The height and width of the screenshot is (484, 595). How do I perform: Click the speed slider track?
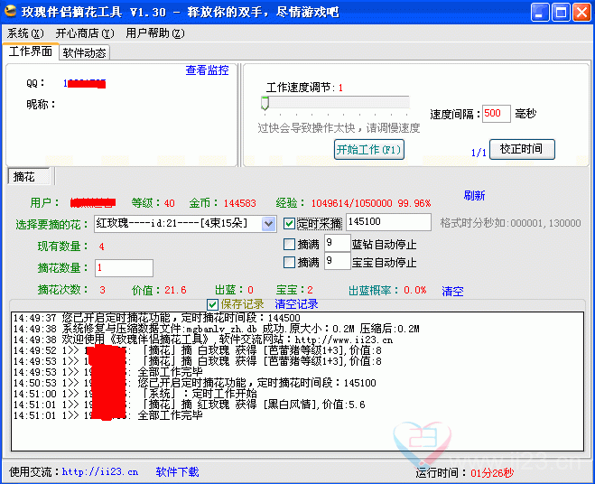click(x=336, y=102)
